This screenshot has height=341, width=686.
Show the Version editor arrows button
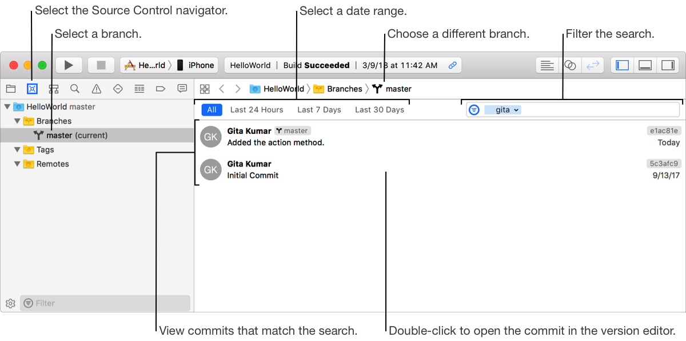tap(593, 65)
